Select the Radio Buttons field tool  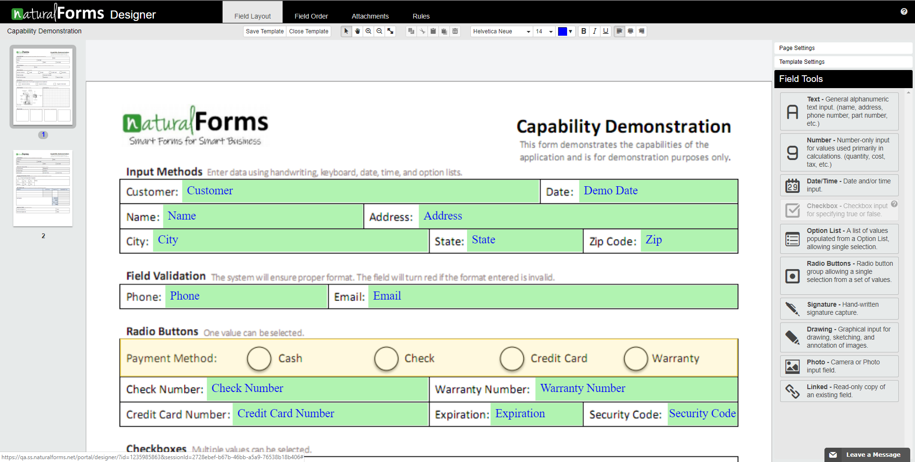(x=839, y=276)
